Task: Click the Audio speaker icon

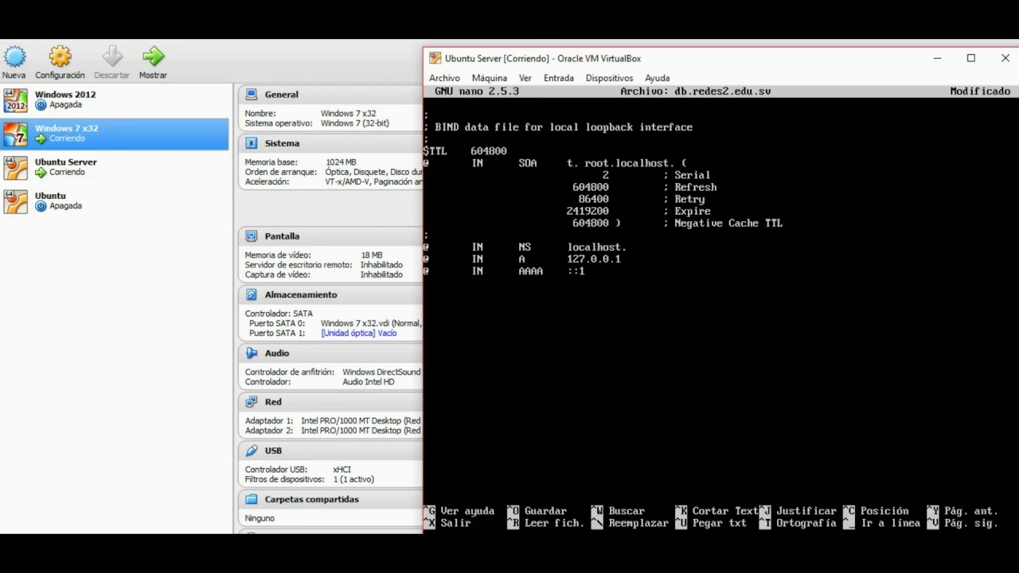Action: 252,353
